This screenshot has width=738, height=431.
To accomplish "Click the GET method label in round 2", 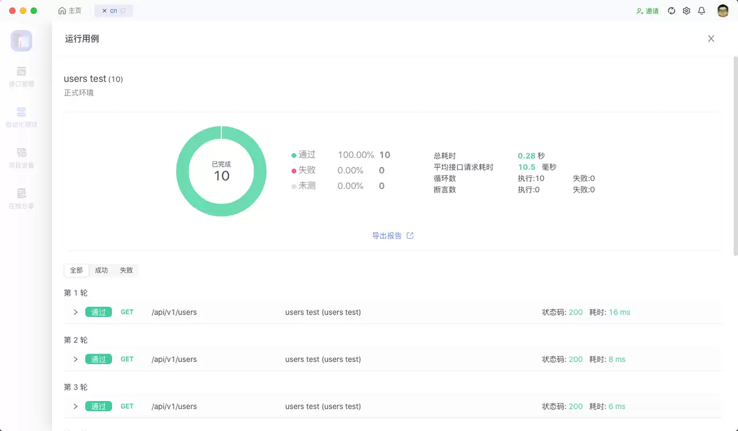I will tap(127, 360).
